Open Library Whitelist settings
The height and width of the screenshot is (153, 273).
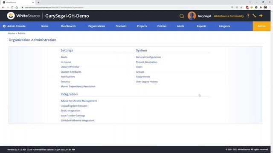[x=70, y=67]
